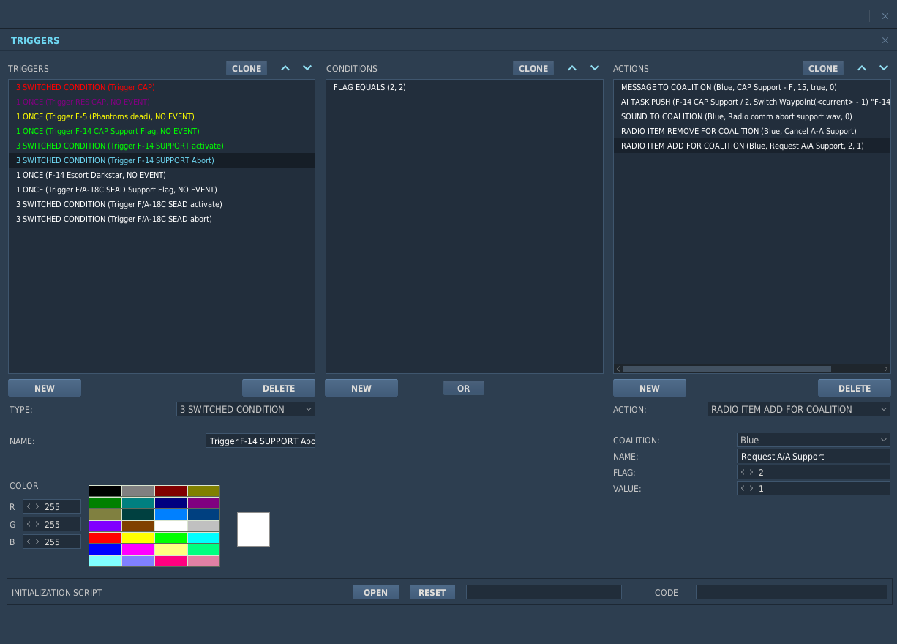The image size is (897, 644).
Task: Move condition up with Conditions up arrow
Action: 572,68
